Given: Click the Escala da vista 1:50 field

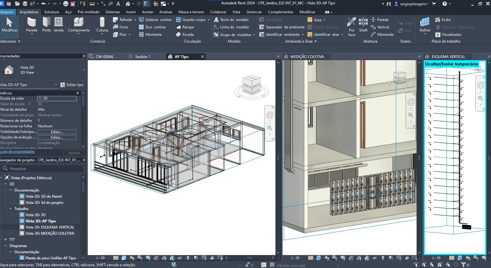Looking at the screenshot, I should 57,98.
